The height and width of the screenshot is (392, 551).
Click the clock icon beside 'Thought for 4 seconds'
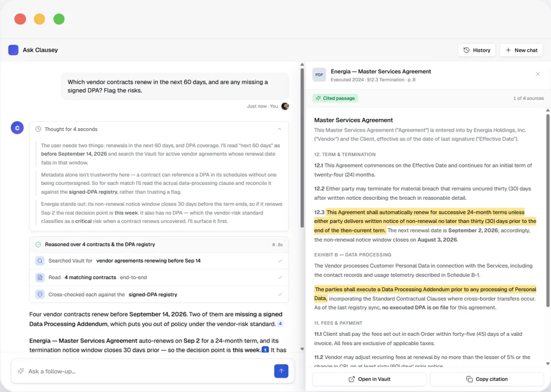coord(39,129)
